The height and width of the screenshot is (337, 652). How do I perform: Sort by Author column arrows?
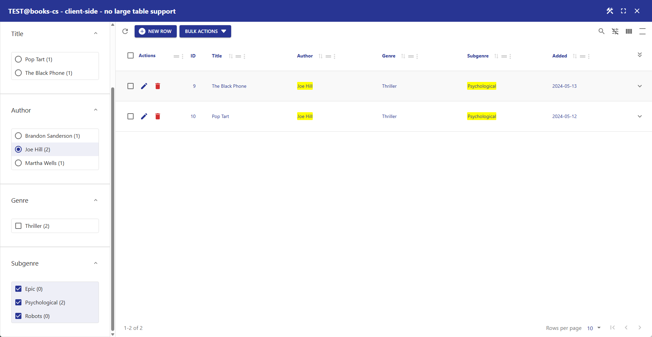click(x=321, y=56)
